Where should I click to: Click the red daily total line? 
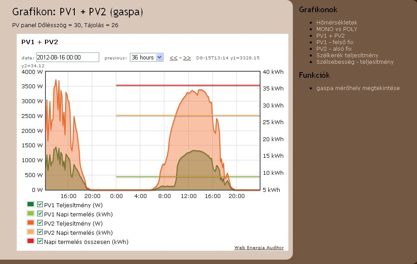tap(188, 85)
